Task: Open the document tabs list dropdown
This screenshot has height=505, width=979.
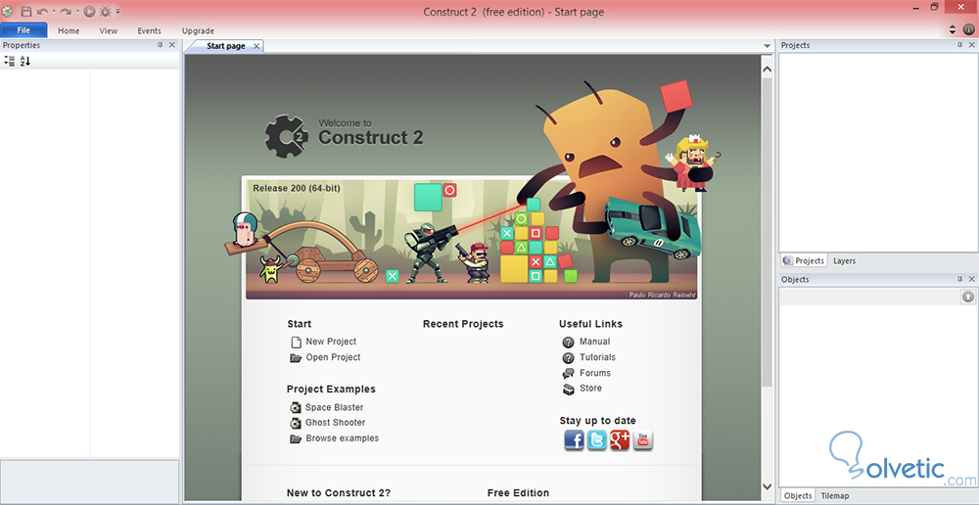Action: point(767,46)
